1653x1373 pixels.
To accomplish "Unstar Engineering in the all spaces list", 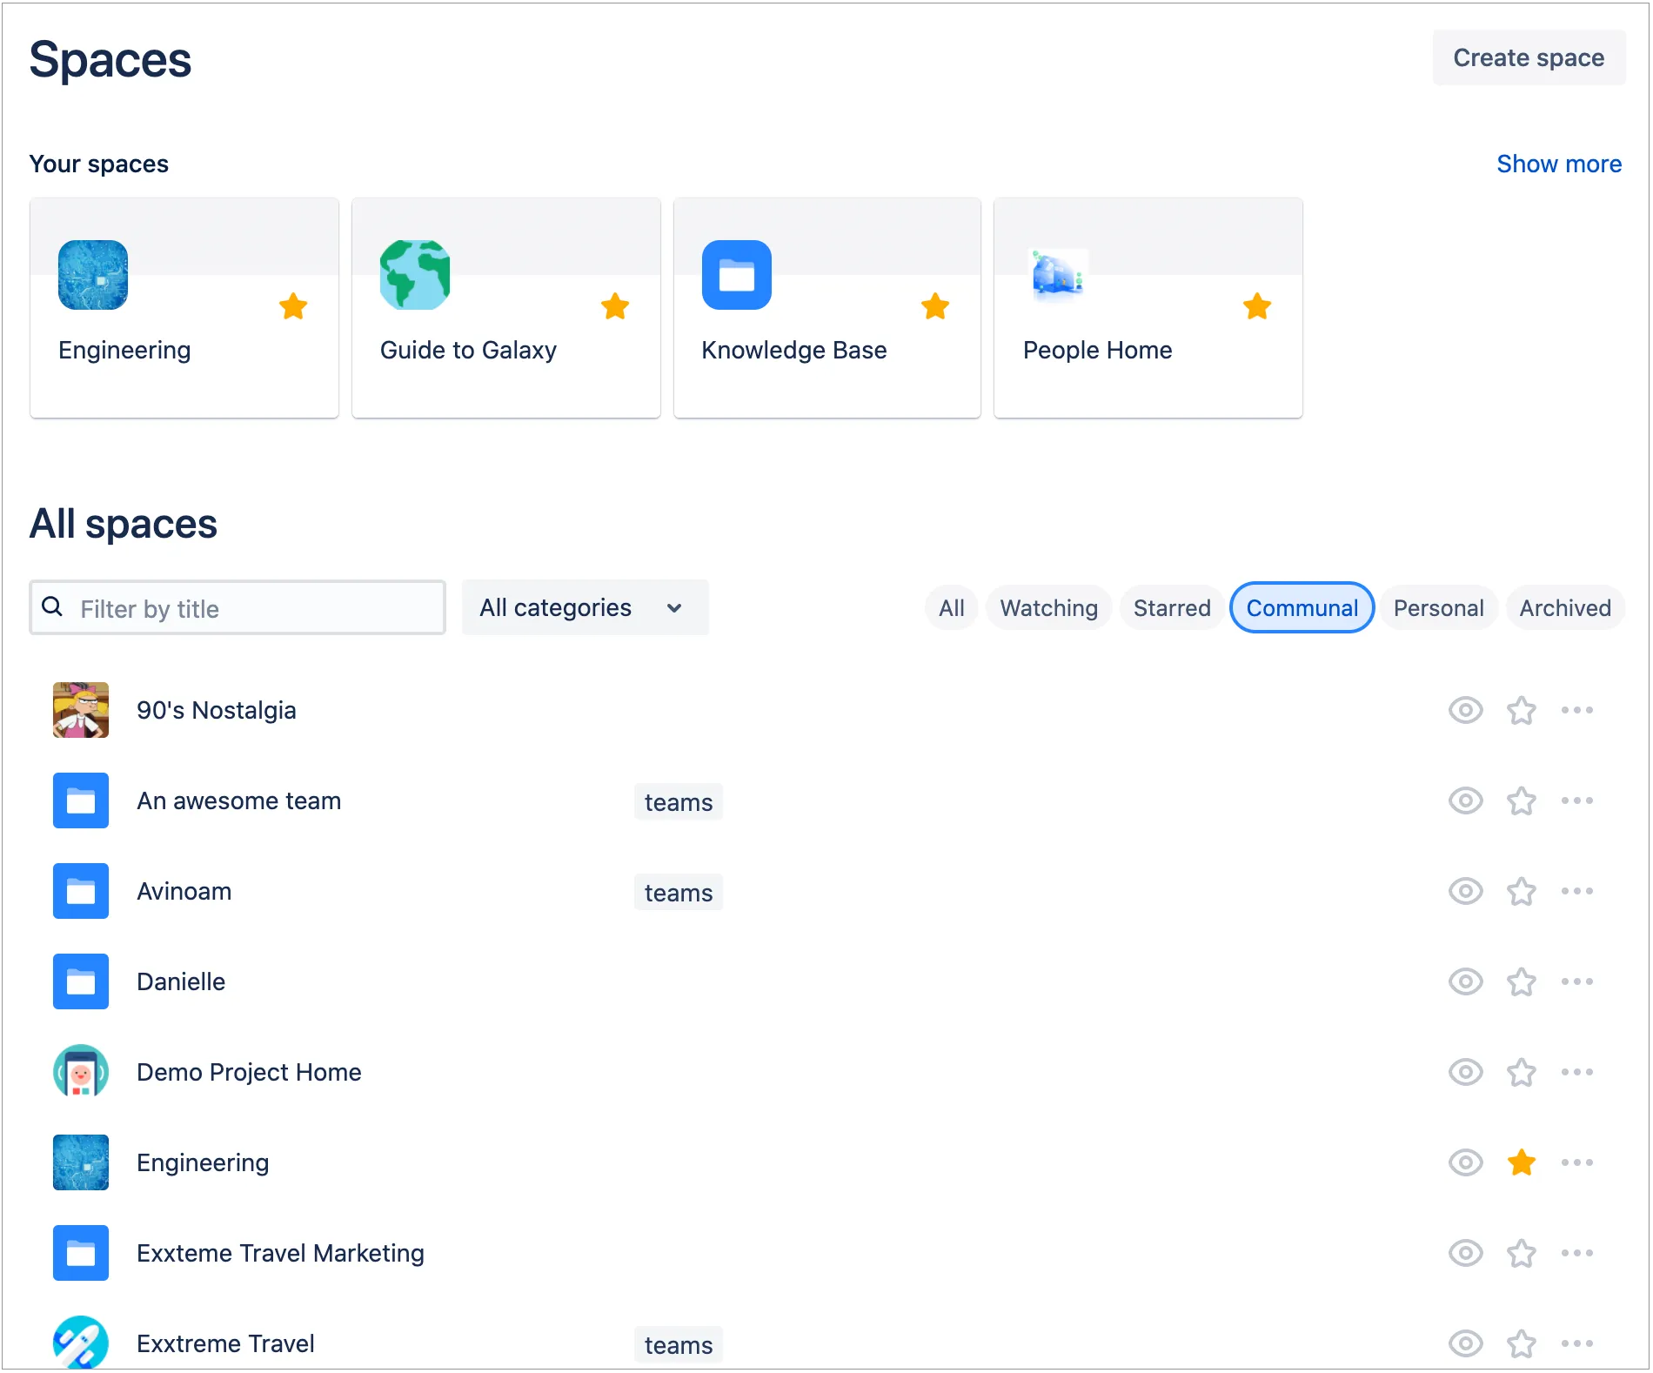I will click(1522, 1162).
